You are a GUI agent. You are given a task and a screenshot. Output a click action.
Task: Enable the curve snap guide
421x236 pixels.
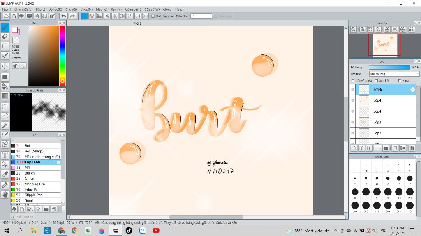pos(130,16)
